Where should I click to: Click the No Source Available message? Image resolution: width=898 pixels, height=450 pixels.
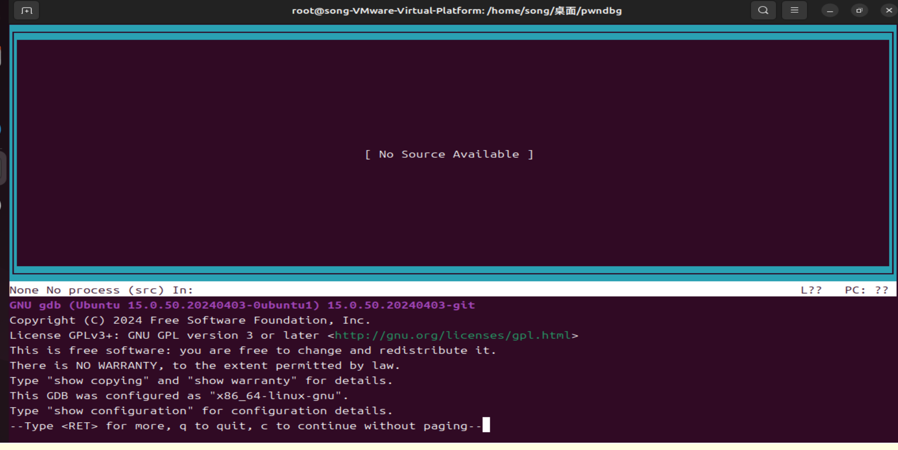coord(449,154)
